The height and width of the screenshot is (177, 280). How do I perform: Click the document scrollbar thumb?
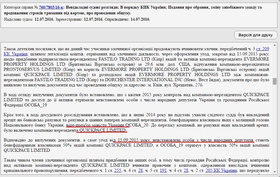(275, 81)
